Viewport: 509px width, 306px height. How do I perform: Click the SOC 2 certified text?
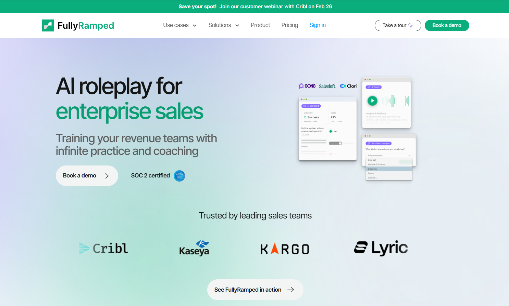click(x=150, y=176)
